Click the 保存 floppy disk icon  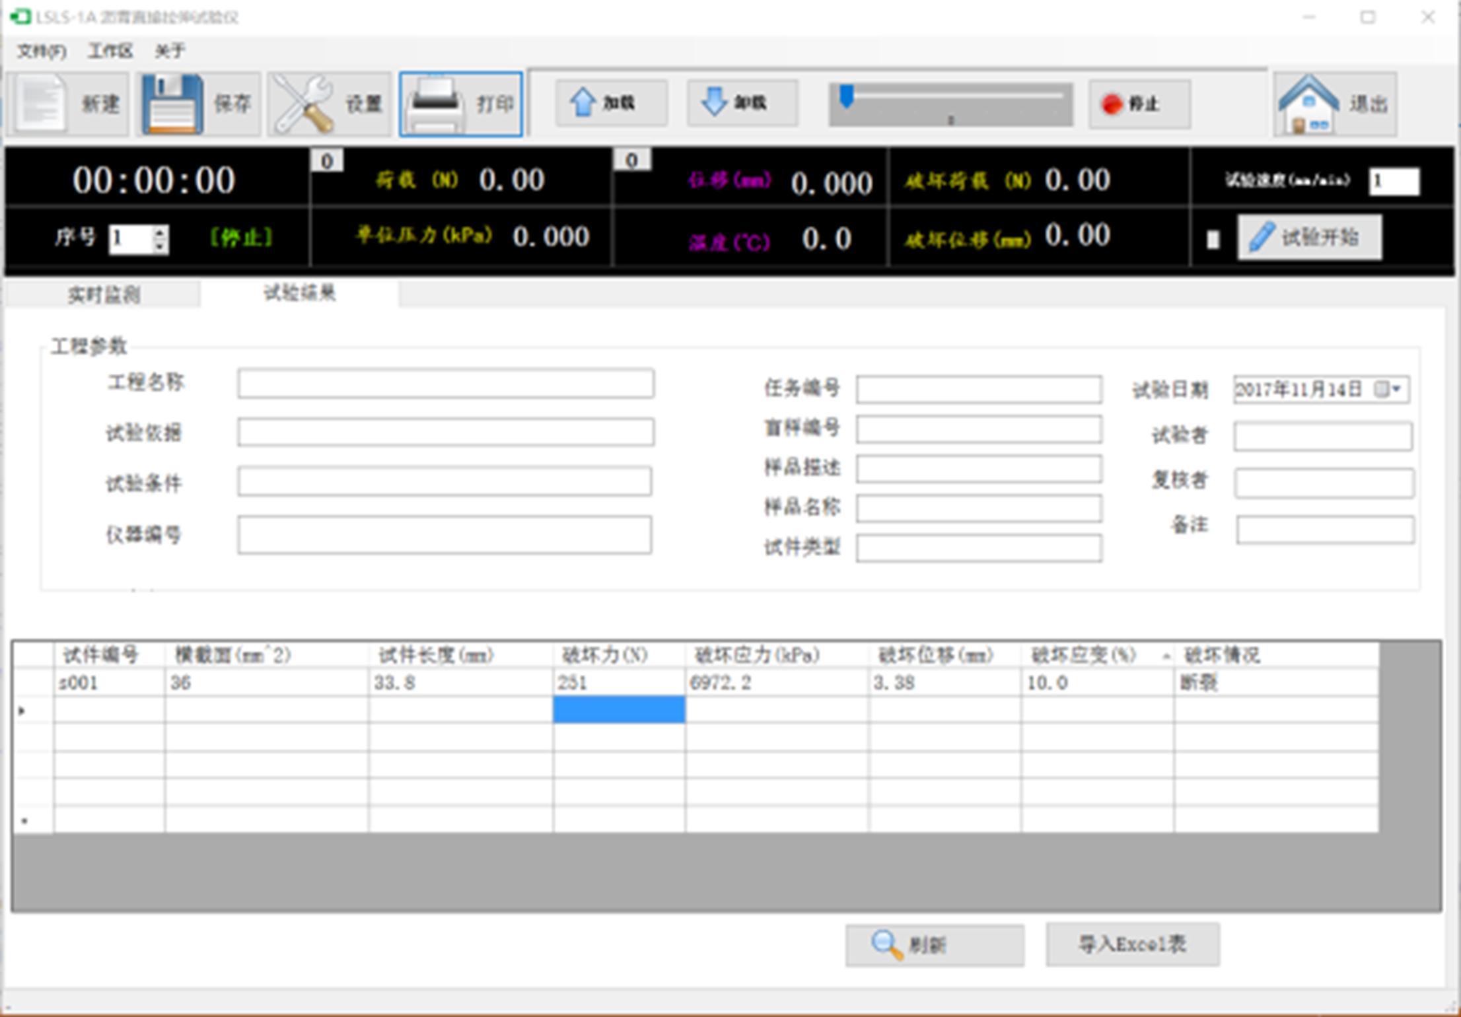click(173, 104)
